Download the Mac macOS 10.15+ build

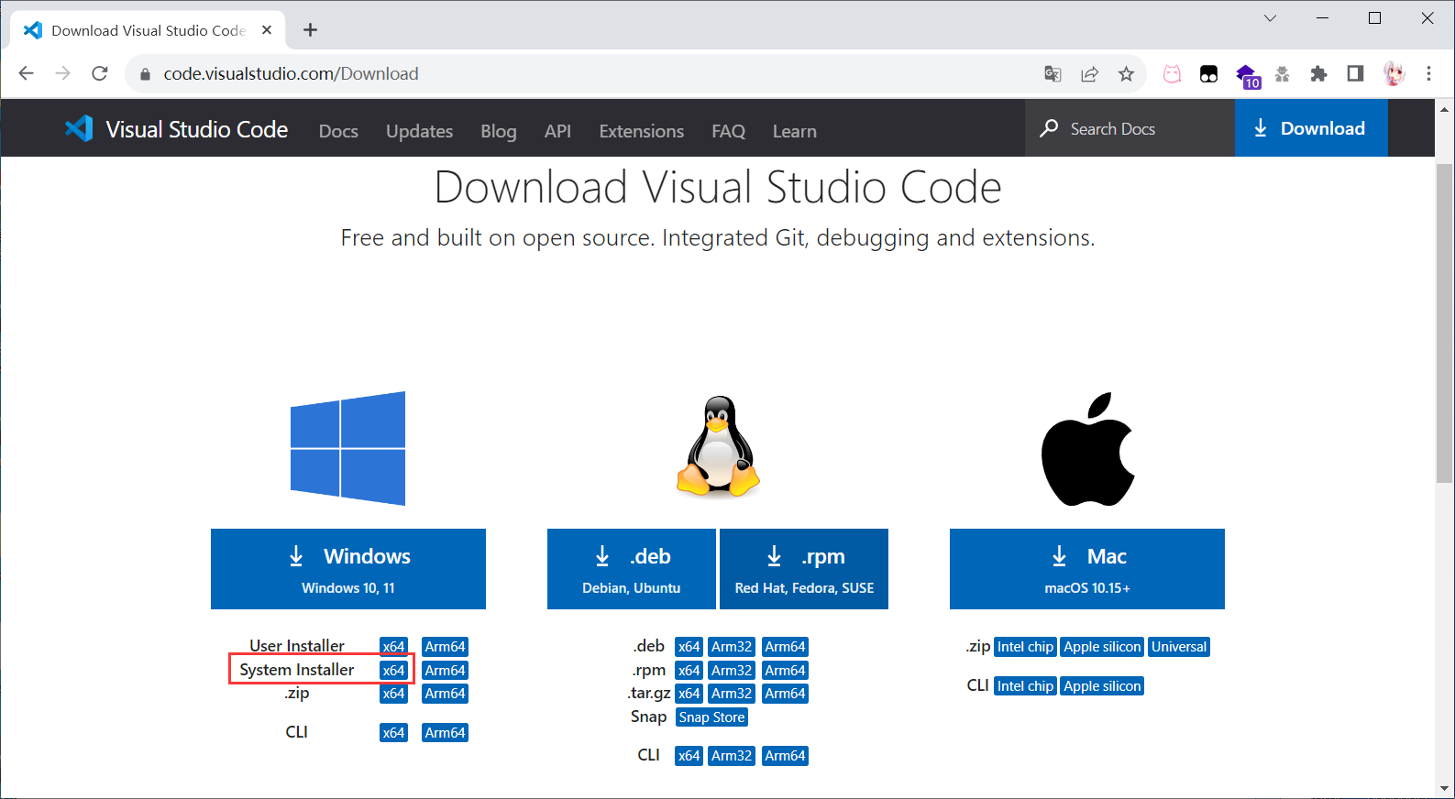1087,569
